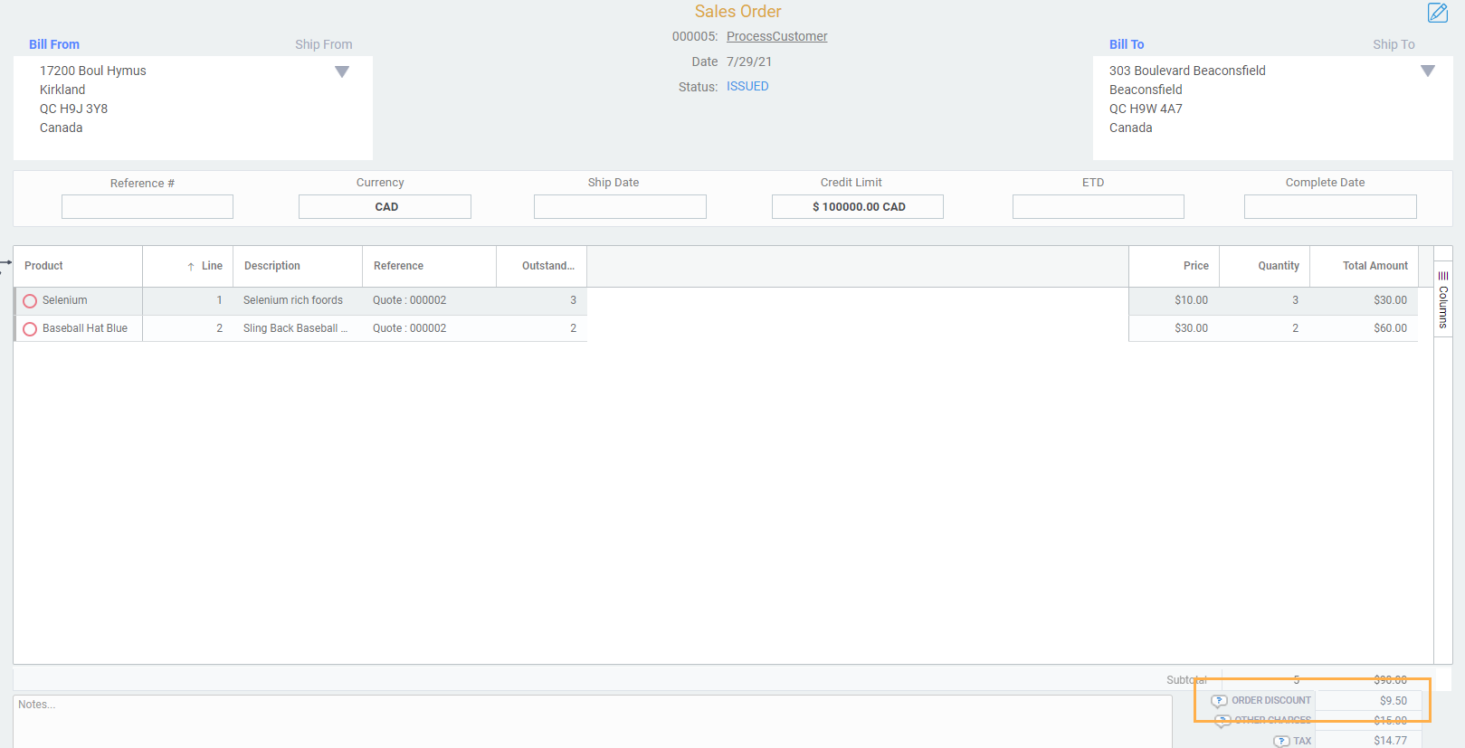The height and width of the screenshot is (748, 1465).
Task: Sort by Line column header
Action: point(188,266)
